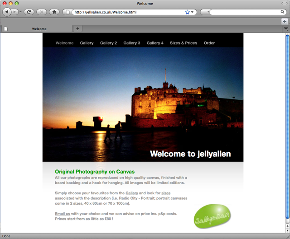Viewport: 290px width, 239px height.
Task: Click the Welcome to jellyalien title text
Action: pos(190,154)
